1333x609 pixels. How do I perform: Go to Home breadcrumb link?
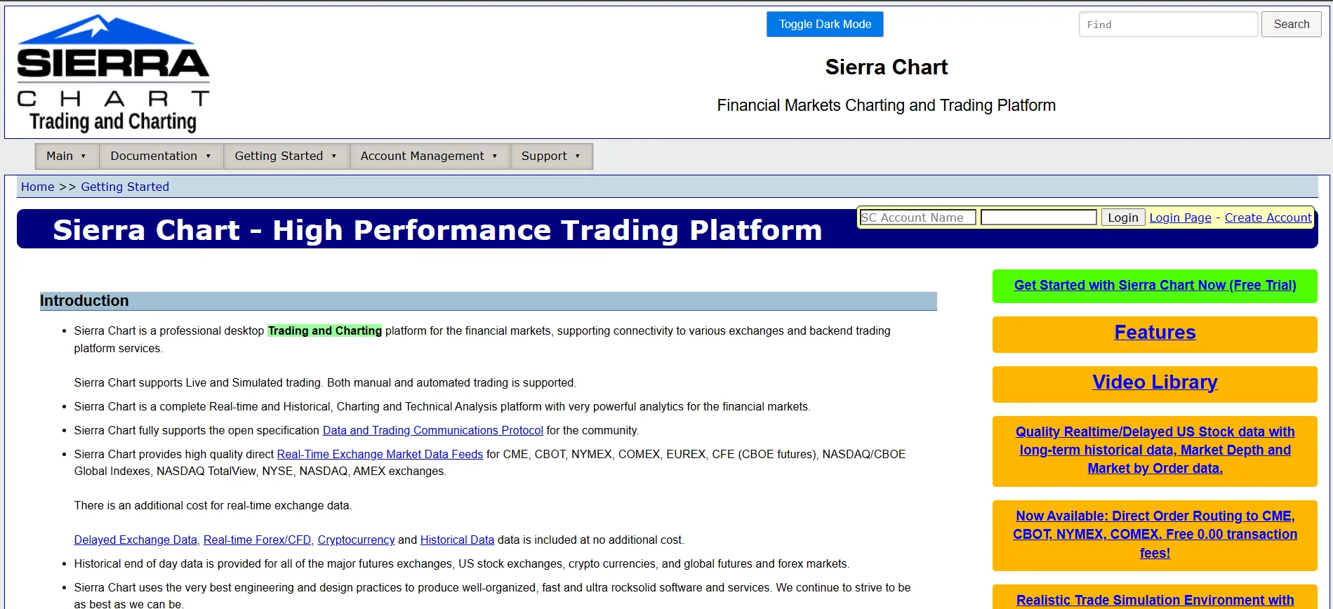(x=38, y=187)
